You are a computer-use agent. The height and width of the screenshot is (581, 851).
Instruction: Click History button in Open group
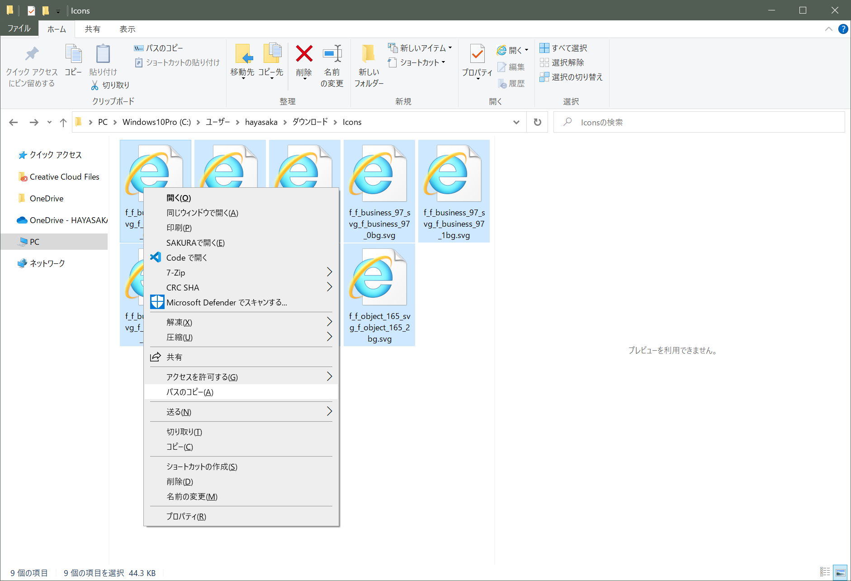click(x=511, y=84)
